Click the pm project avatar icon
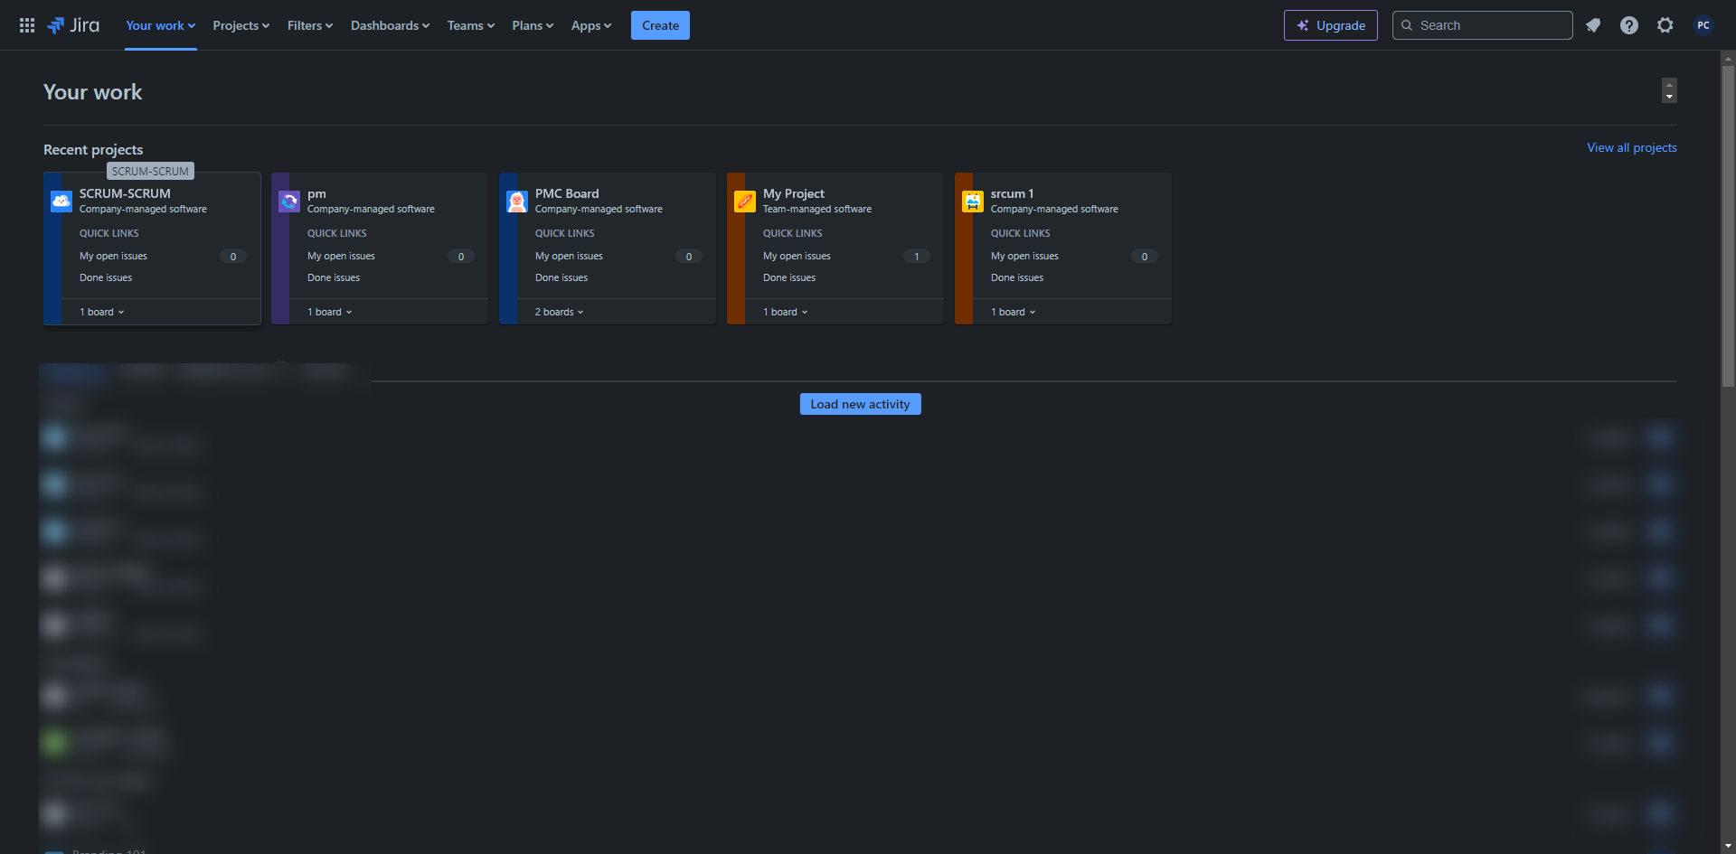The image size is (1736, 854). pos(289,201)
